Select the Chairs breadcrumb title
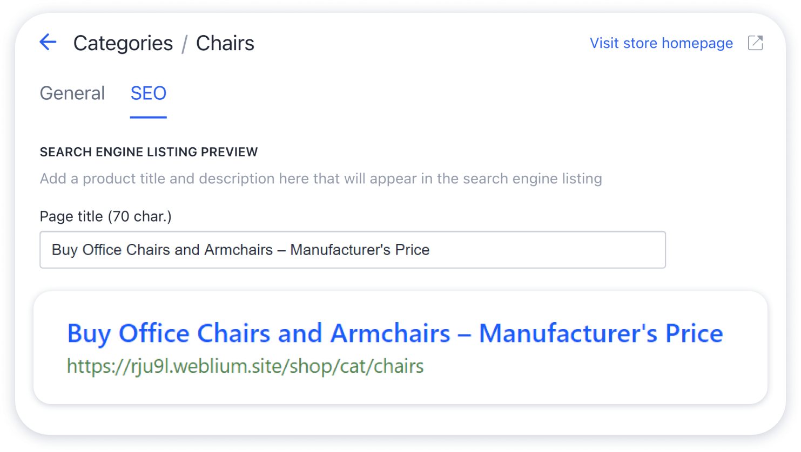This screenshot has width=801, height=452. coord(225,43)
